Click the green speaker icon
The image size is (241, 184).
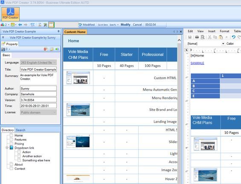coord(57,49)
